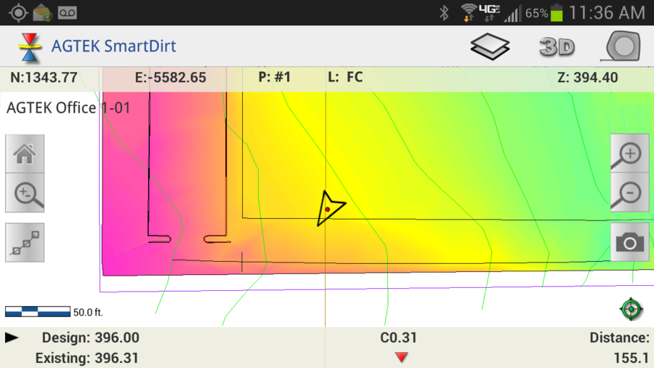Open the tape measure tool
654x368 pixels.
tap(621, 46)
